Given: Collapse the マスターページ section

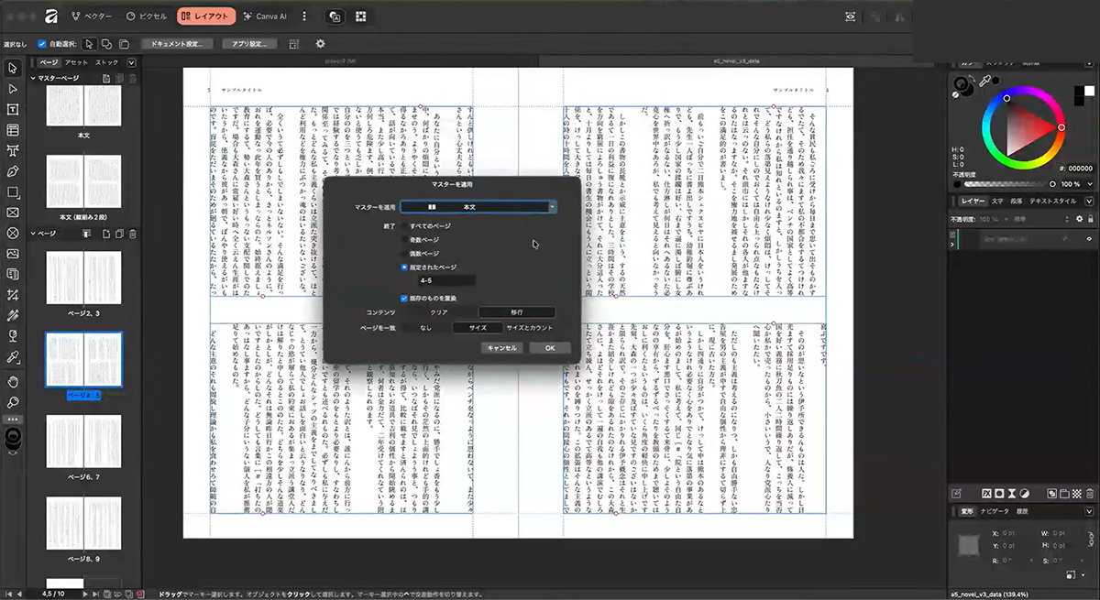Looking at the screenshot, I should 34,79.
